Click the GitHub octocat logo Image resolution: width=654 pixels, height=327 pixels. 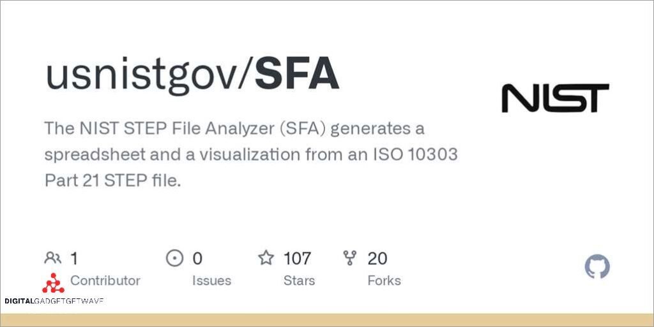pyautogui.click(x=597, y=267)
